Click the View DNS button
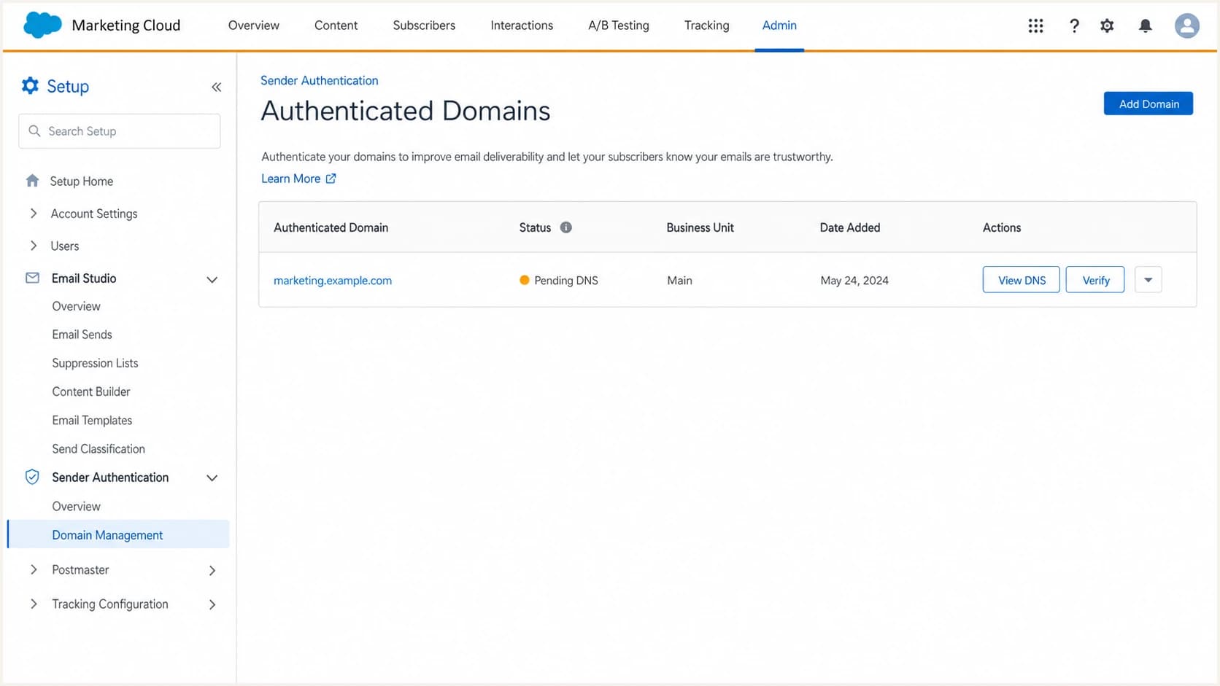 (1022, 280)
